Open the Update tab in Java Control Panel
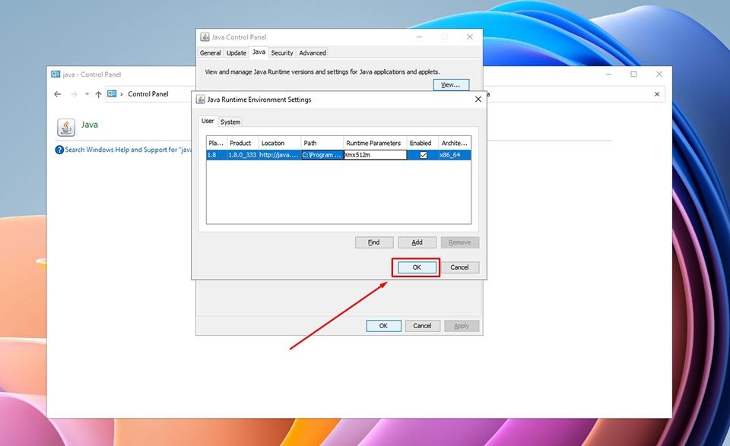Screen dimensions: 730x446 [236, 53]
